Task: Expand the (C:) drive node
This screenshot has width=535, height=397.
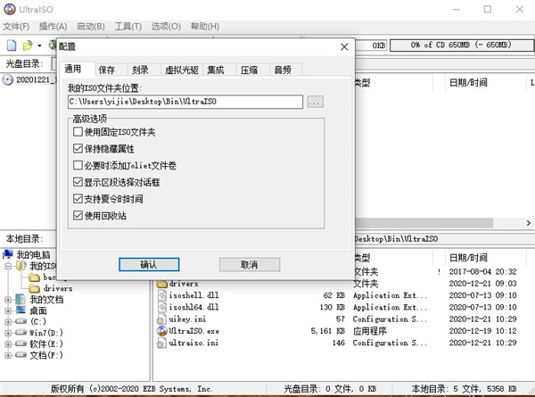Action: (x=8, y=321)
